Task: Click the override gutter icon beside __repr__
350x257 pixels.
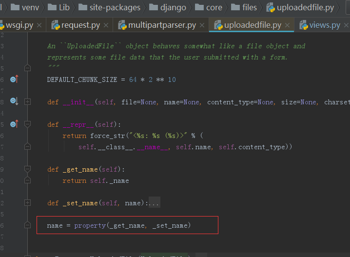Action: tap(14, 124)
